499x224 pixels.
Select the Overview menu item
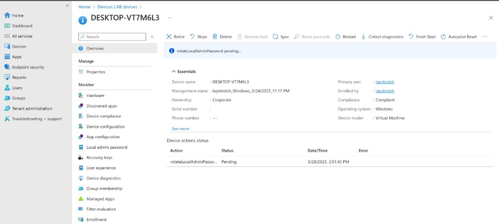114,48
